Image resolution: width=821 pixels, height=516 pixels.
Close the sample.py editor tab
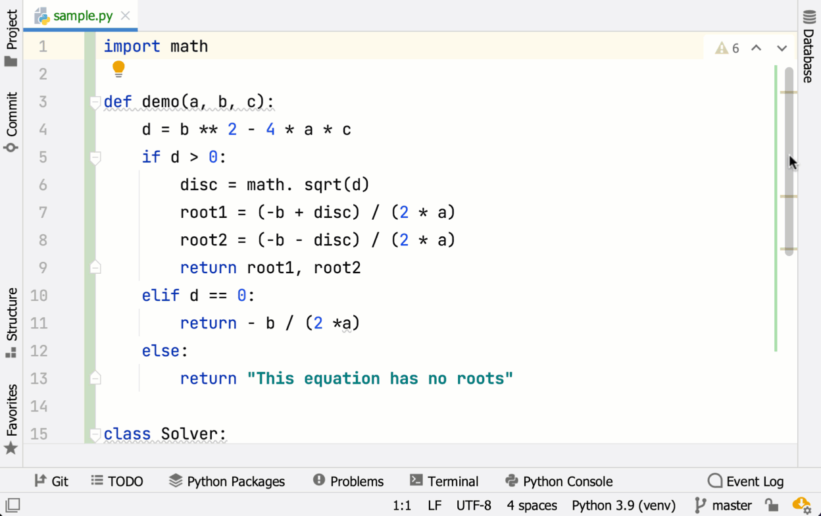click(126, 15)
